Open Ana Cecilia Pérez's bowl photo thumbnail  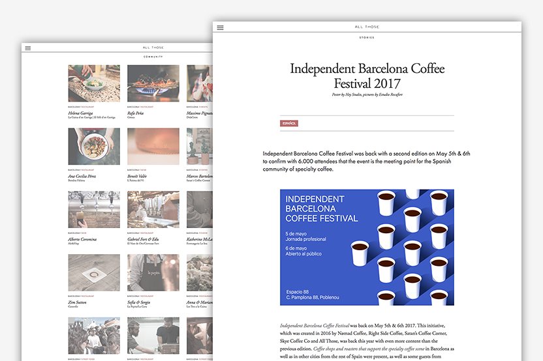click(x=94, y=146)
